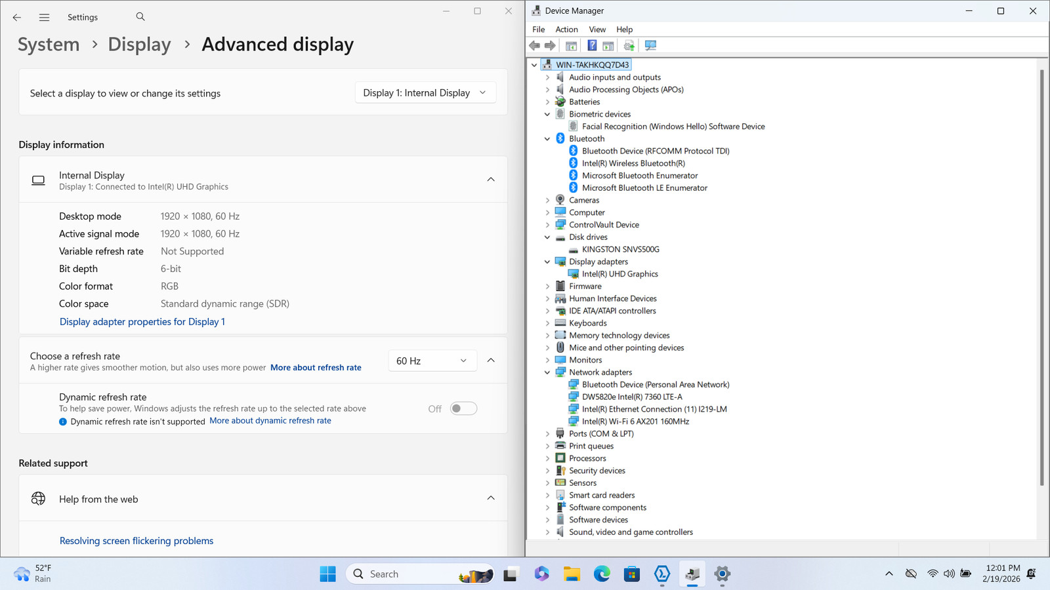
Task: Select Sound, video and game controllers
Action: click(x=631, y=532)
